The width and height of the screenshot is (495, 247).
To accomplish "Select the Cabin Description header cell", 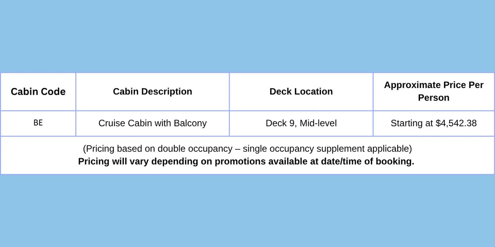I will click(x=152, y=92).
